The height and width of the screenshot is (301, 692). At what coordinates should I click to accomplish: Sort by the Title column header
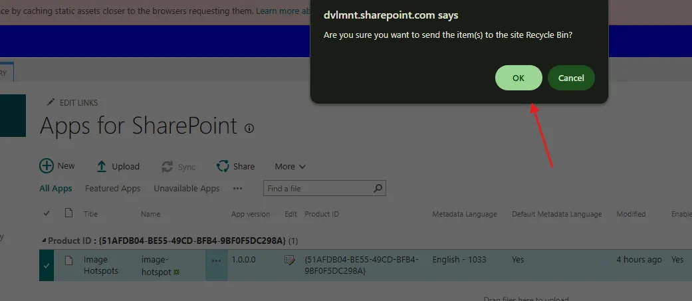click(90, 214)
